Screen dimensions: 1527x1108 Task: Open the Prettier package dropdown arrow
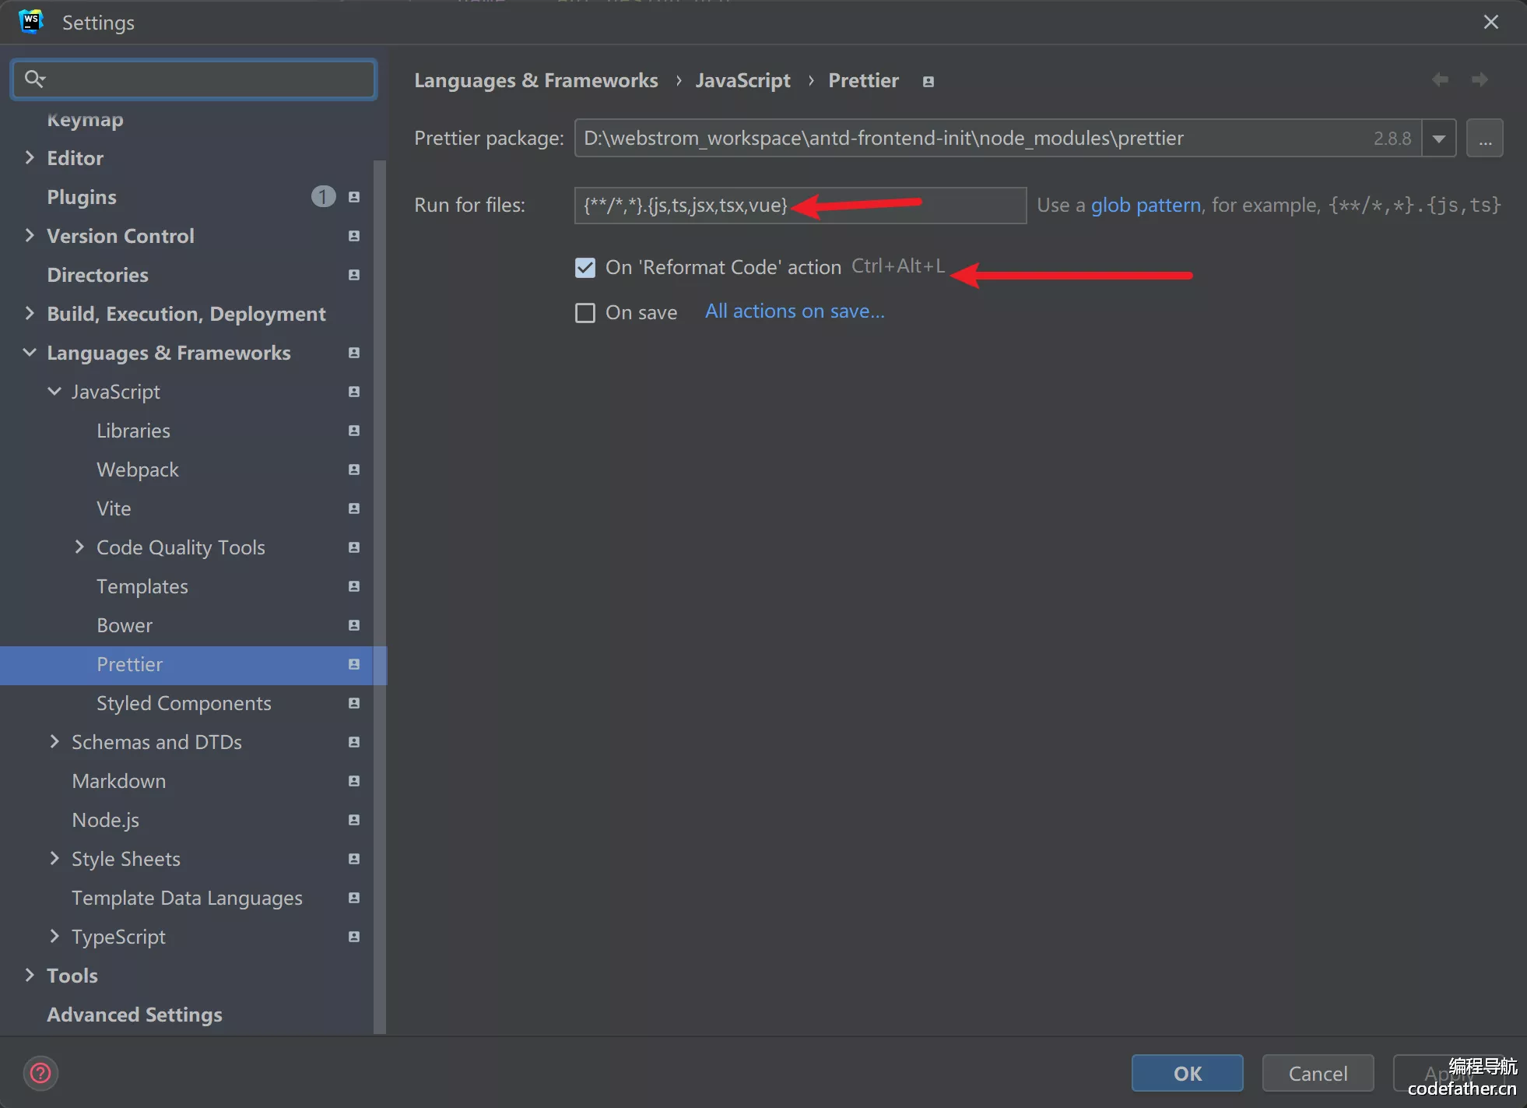click(1439, 139)
